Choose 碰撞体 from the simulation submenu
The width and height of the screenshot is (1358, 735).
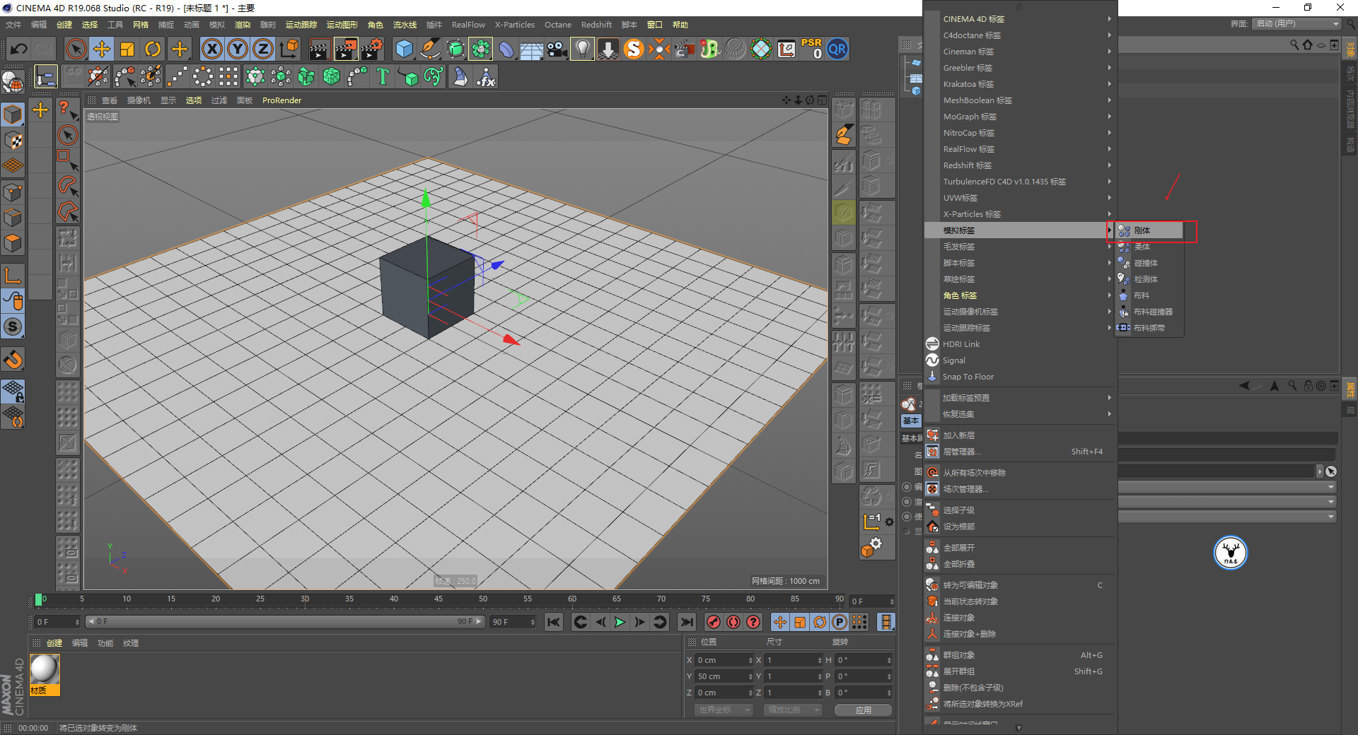pos(1149,263)
